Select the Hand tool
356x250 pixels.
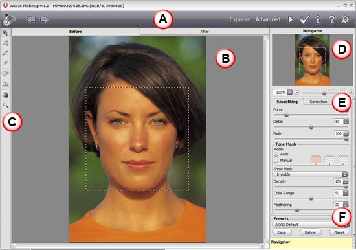coord(5,95)
